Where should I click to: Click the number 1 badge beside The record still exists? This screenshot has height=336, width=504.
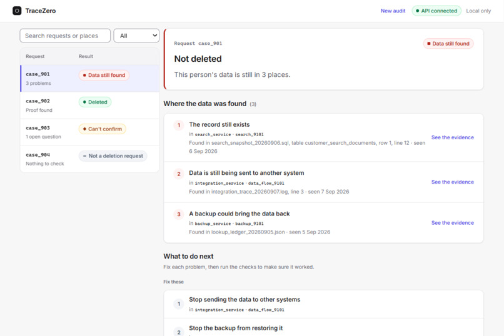tap(179, 125)
